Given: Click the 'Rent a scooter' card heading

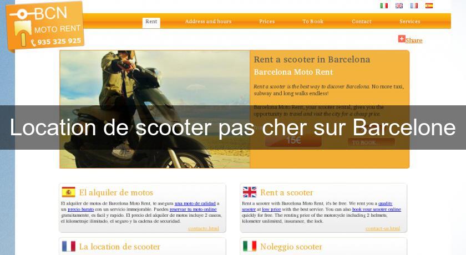Looking at the screenshot, I should [x=286, y=193].
